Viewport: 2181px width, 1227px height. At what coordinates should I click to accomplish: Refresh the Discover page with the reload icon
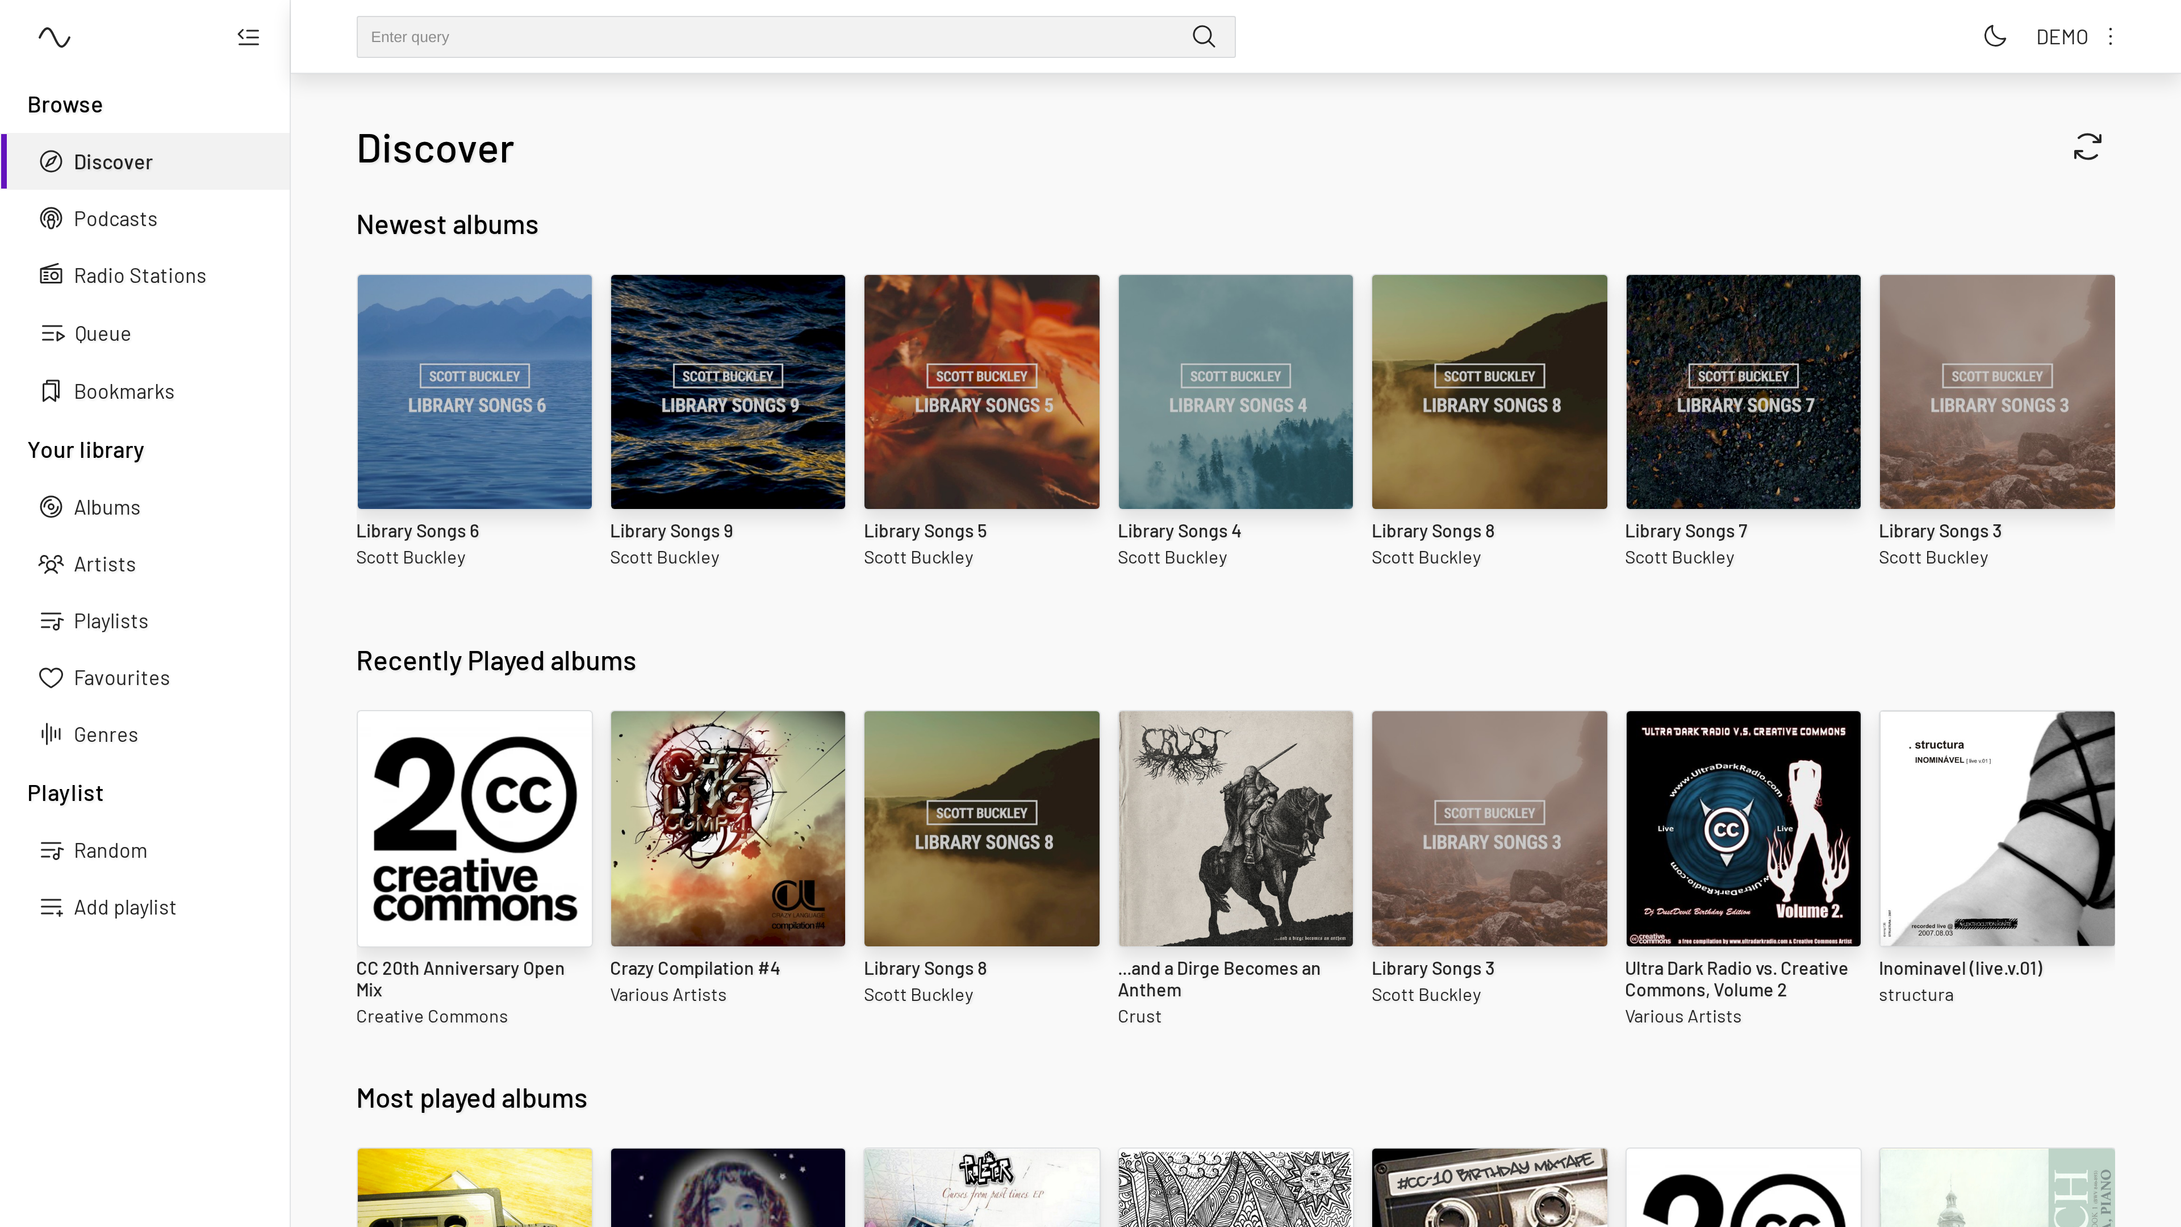click(x=2087, y=147)
